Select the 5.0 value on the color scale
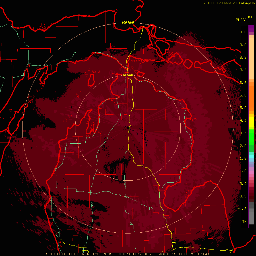The height and width of the screenshot is (256, 256). [x=243, y=108]
